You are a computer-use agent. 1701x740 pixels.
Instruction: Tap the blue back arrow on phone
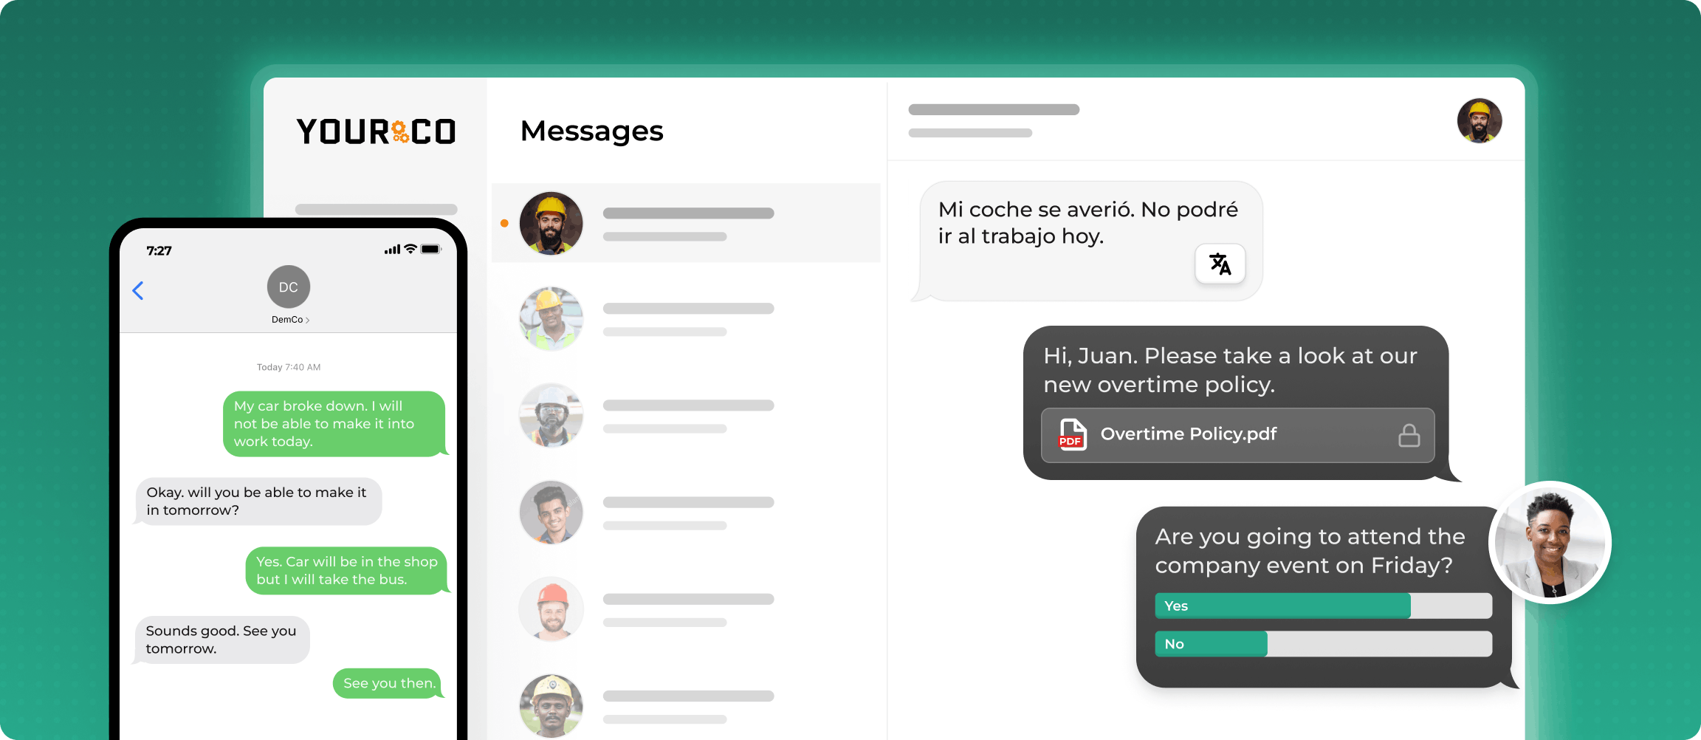(x=138, y=290)
